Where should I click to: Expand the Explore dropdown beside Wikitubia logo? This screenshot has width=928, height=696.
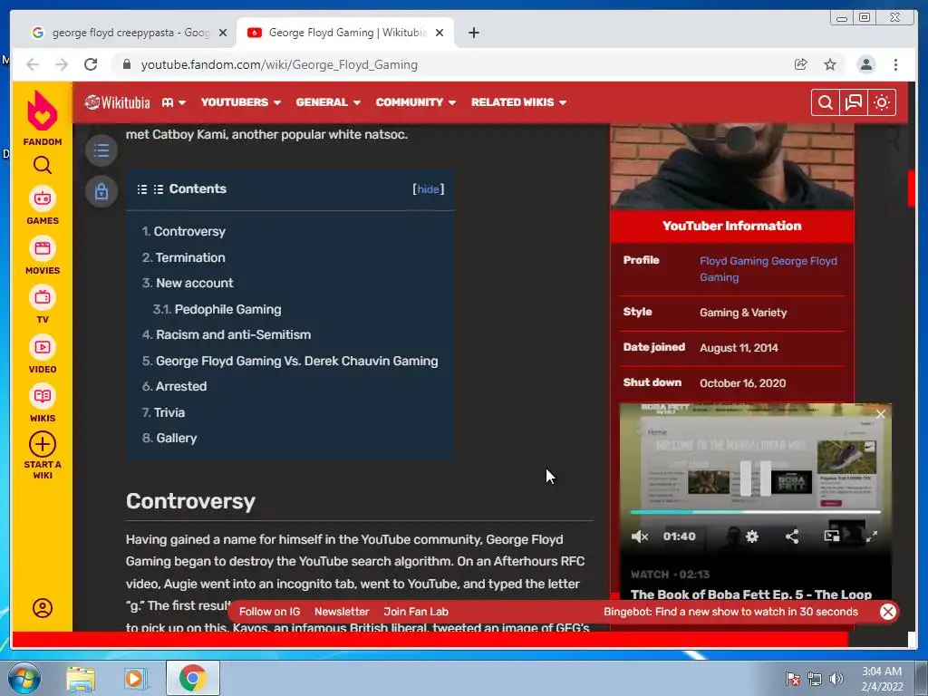point(174,102)
